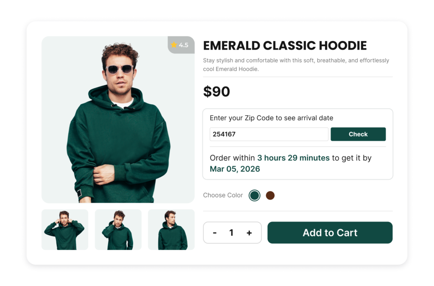Select the emerald green color swatch

pos(254,195)
